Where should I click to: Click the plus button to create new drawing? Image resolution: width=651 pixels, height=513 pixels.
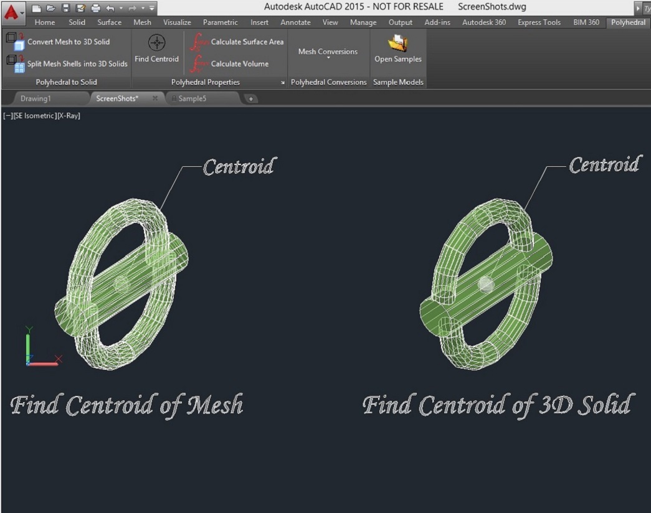(x=251, y=98)
